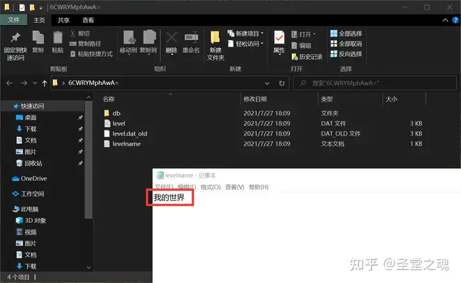
Task: Open the recent locations dropdown arrow
Action: click(x=35, y=83)
